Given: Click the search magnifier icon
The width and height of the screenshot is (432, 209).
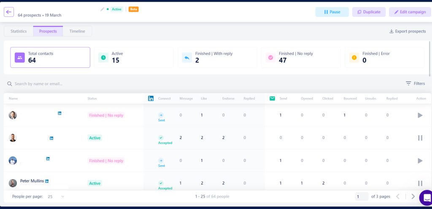Looking at the screenshot, I should coord(9,83).
